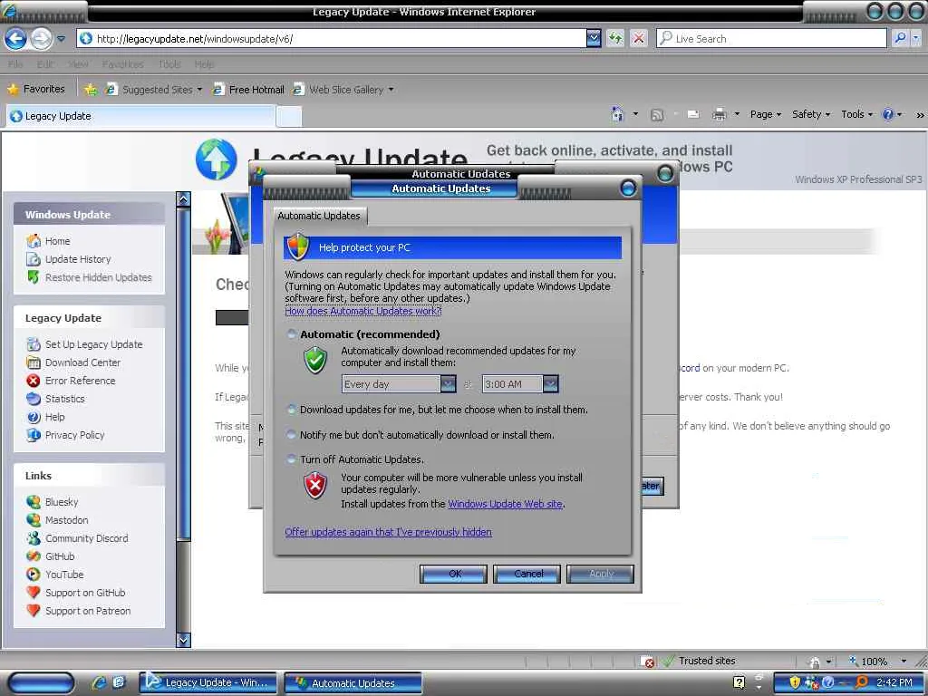
Task: Open the Windows Update Web site link
Action: coord(506,504)
